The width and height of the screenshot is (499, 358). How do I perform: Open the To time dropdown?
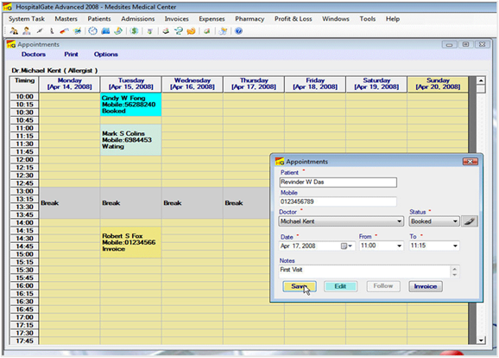[455, 246]
